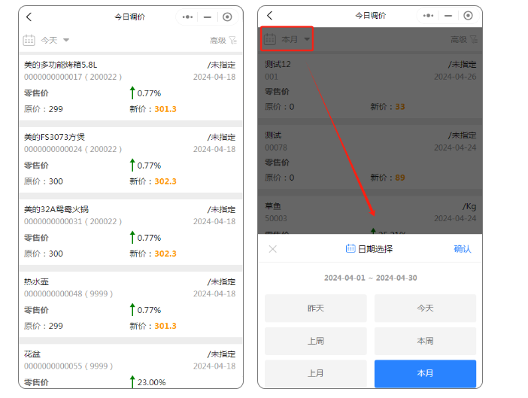Click 日期选择 popup title
The height and width of the screenshot is (398, 528).
point(375,249)
